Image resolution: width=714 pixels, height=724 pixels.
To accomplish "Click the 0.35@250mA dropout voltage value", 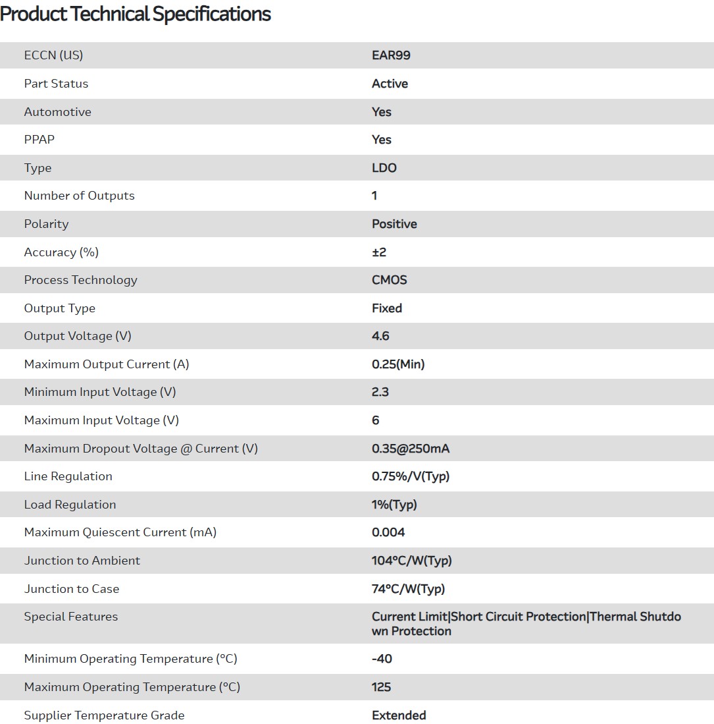I will pos(411,449).
